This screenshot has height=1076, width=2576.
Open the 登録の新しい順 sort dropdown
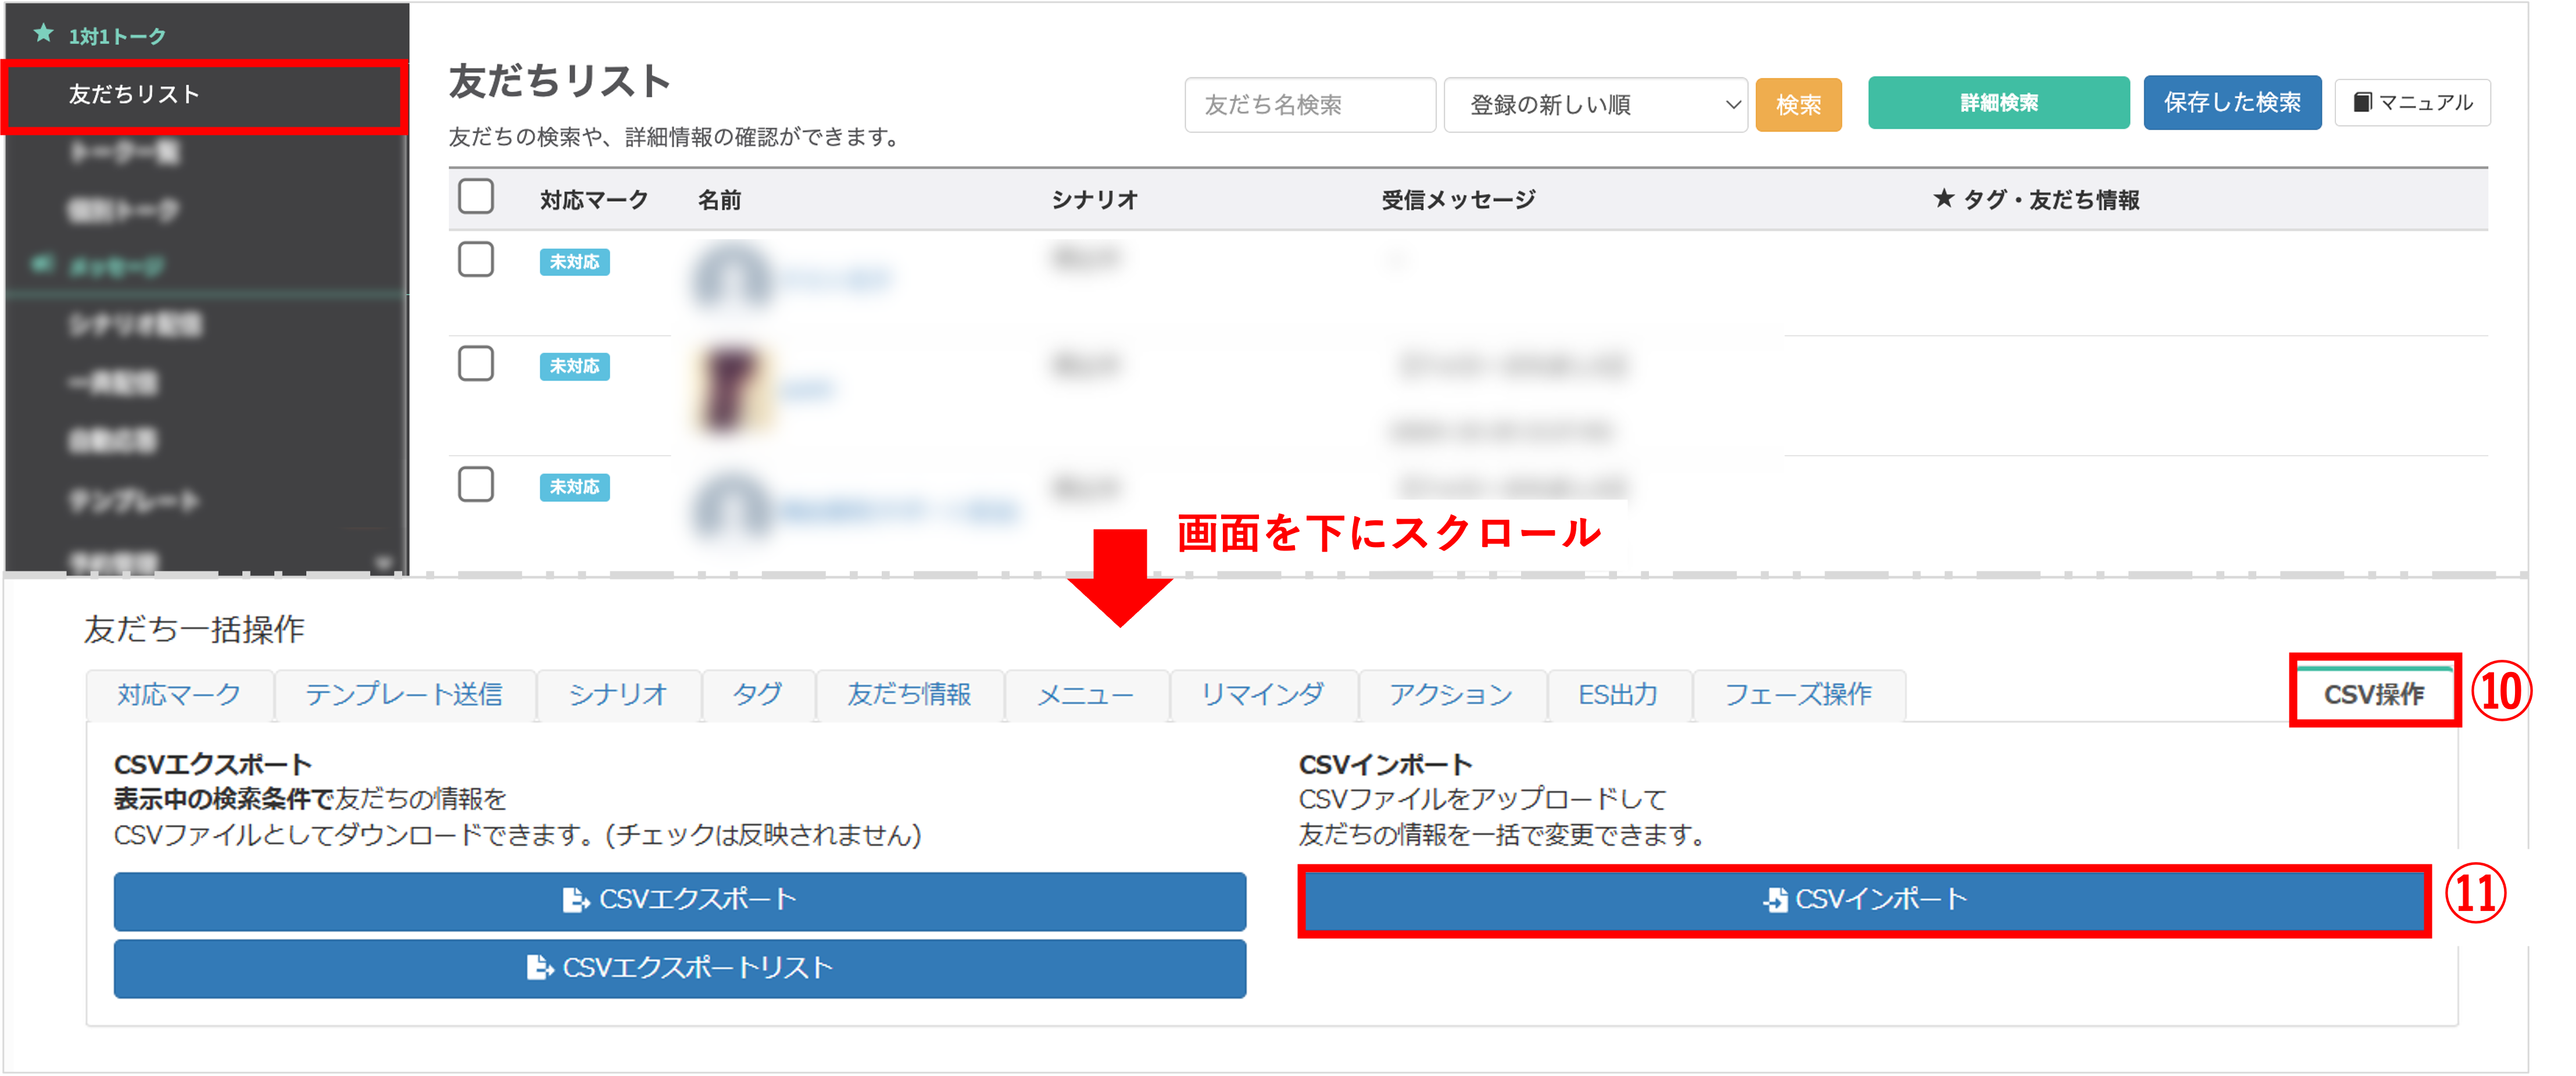click(1595, 105)
